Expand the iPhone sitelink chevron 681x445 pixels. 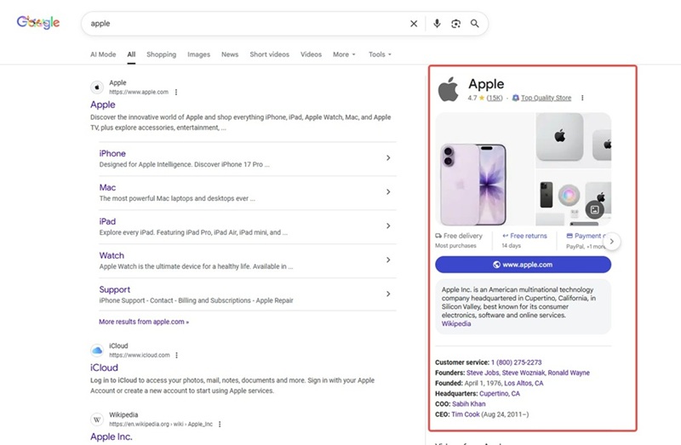(388, 158)
